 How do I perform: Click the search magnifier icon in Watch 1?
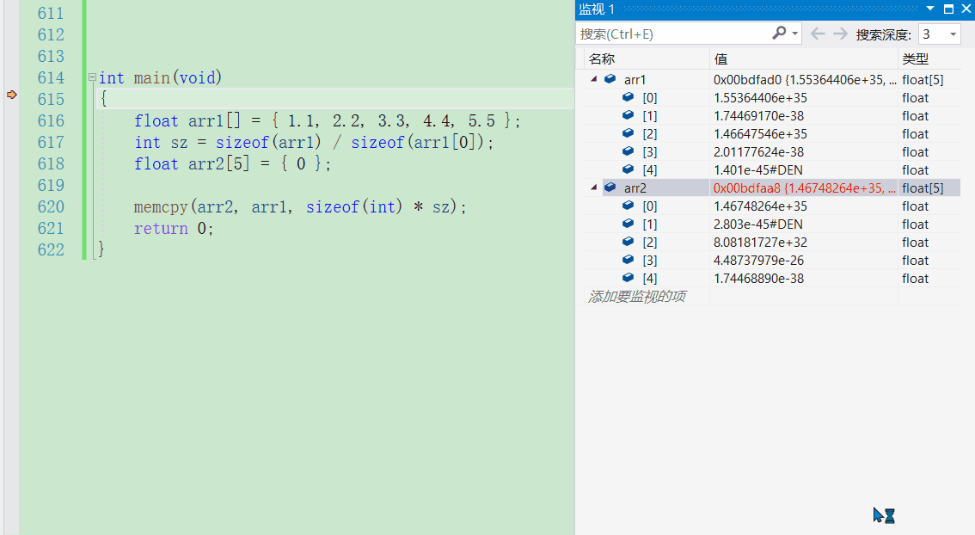coord(778,33)
